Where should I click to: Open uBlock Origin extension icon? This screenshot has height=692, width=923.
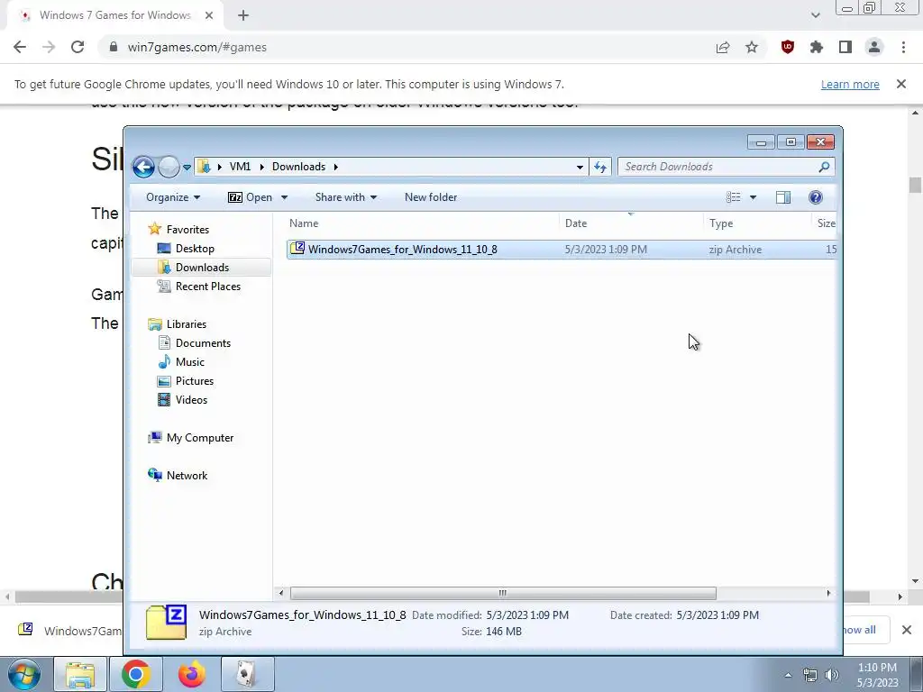(x=788, y=47)
